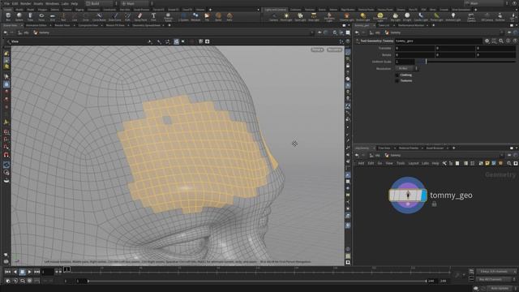Select the tommy_geo node in network editor
519x292 pixels.
coord(407,195)
